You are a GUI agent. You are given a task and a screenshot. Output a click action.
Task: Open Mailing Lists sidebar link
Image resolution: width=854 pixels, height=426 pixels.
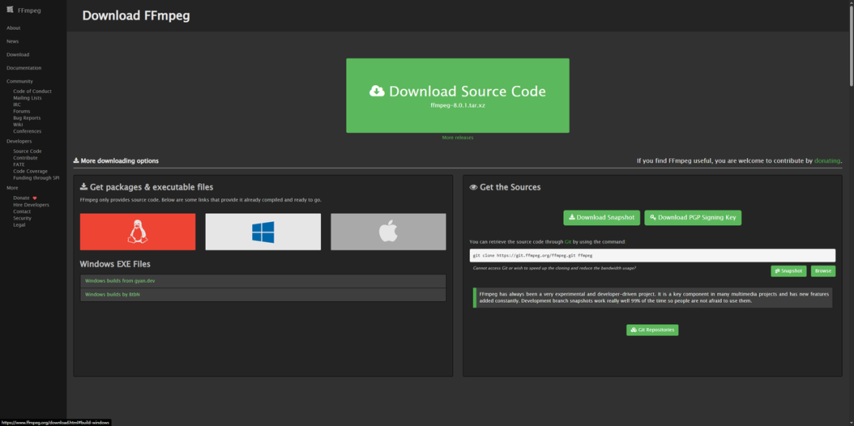27,98
